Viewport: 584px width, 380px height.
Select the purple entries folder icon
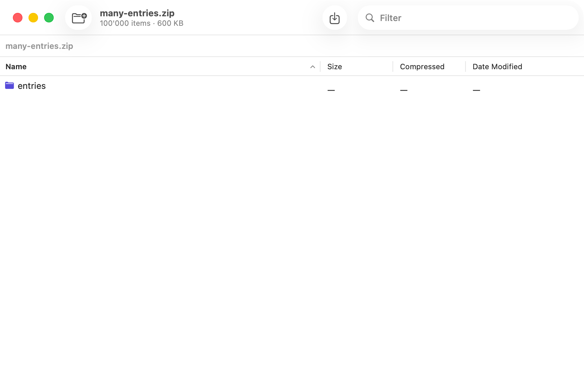(10, 85)
